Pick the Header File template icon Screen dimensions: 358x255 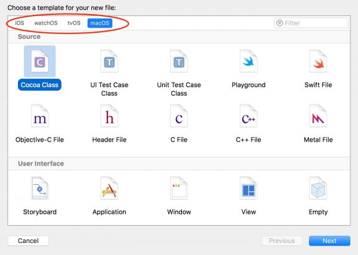click(x=109, y=116)
